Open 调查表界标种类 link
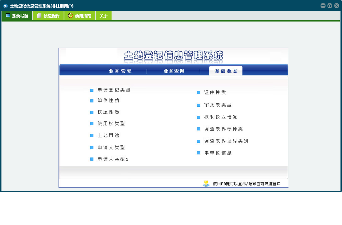Viewport: 342px width, 225px height. [x=223, y=129]
